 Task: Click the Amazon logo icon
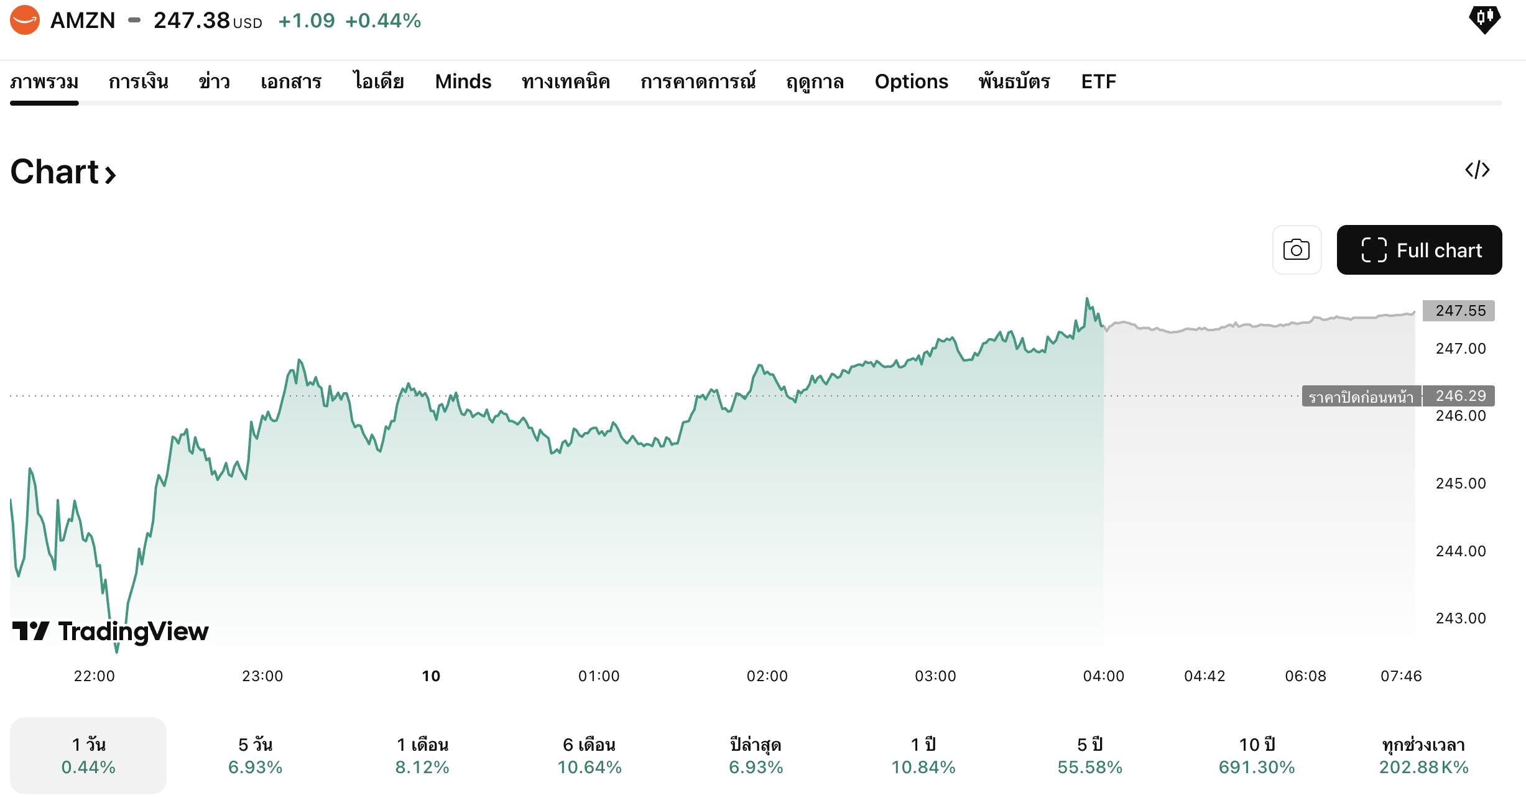(x=25, y=20)
